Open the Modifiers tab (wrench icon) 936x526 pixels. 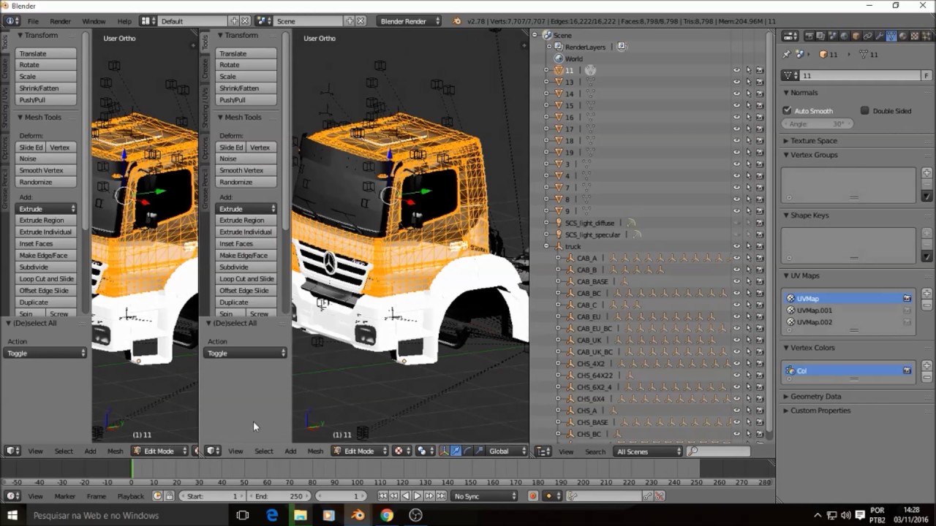pos(880,35)
